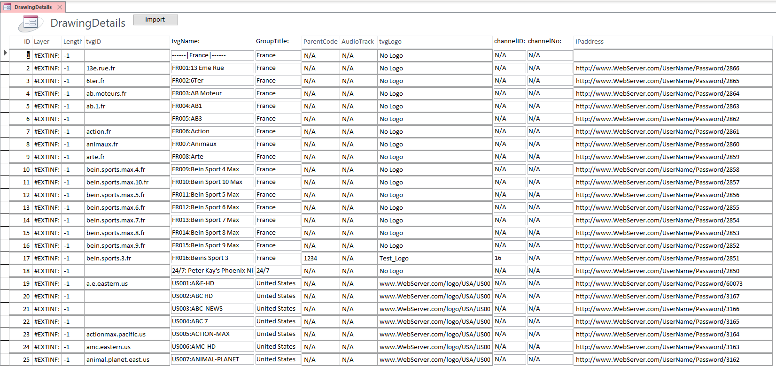776x366 pixels.
Task: Edit the channelID field containing 16
Action: [x=509, y=258]
